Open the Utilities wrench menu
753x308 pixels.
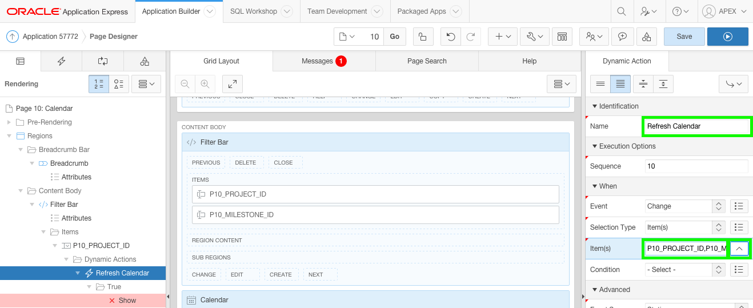[535, 37]
